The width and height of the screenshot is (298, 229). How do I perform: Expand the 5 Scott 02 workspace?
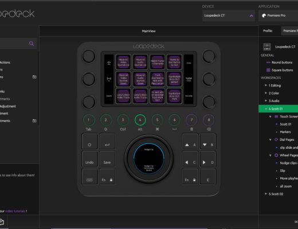pos(266,194)
